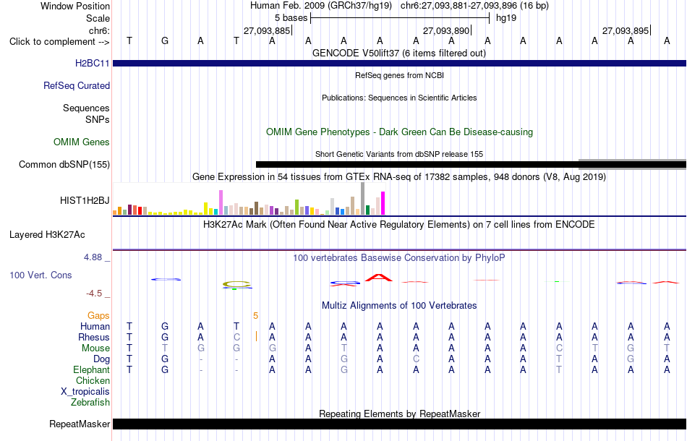This screenshot has width=687, height=441.
Task: Click the Rhesus orange insertion marker
Action: coord(256,336)
